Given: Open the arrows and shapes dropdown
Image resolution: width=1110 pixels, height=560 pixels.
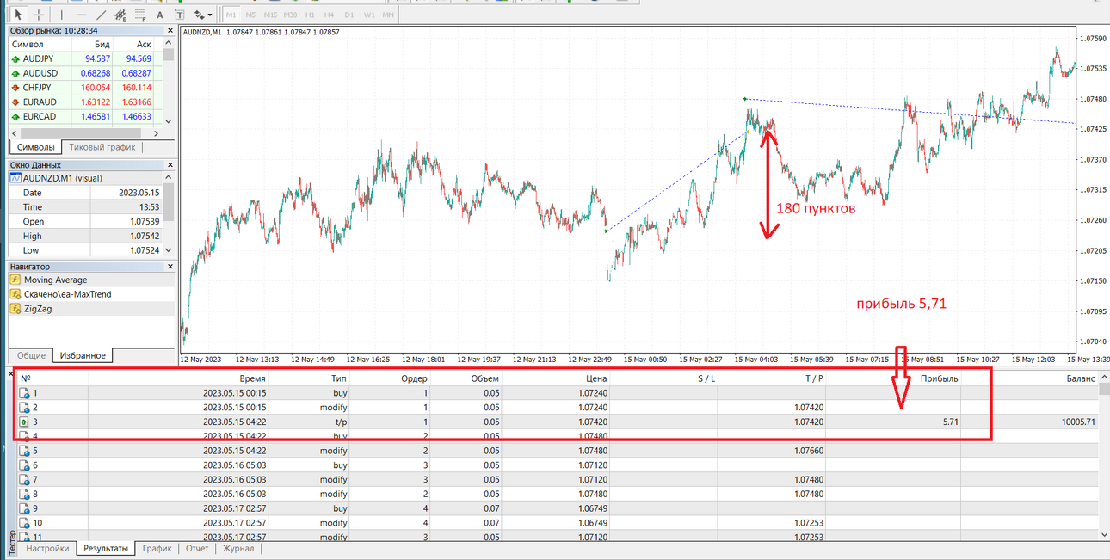Looking at the screenshot, I should (203, 15).
